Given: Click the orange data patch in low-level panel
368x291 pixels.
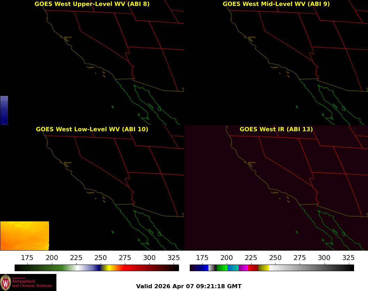Looking at the screenshot, I should point(25,236).
